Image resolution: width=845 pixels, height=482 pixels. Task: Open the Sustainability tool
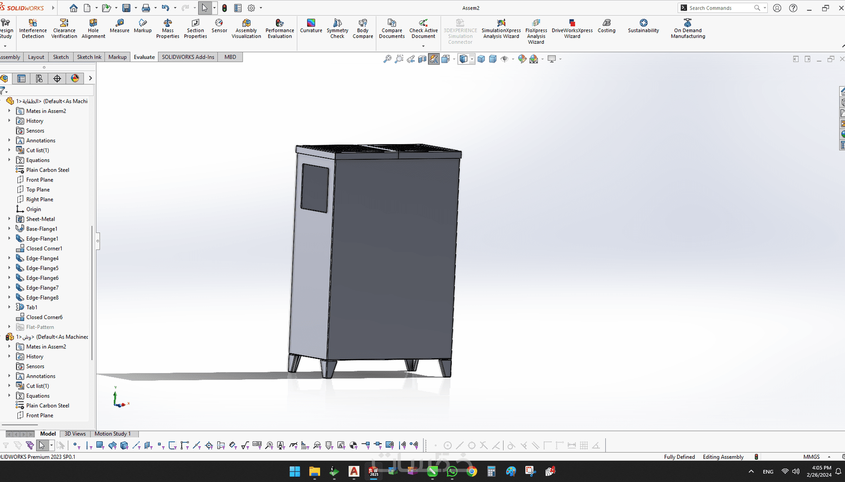click(x=643, y=26)
